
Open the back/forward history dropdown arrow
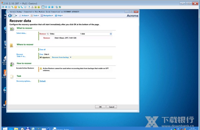point(16,16)
